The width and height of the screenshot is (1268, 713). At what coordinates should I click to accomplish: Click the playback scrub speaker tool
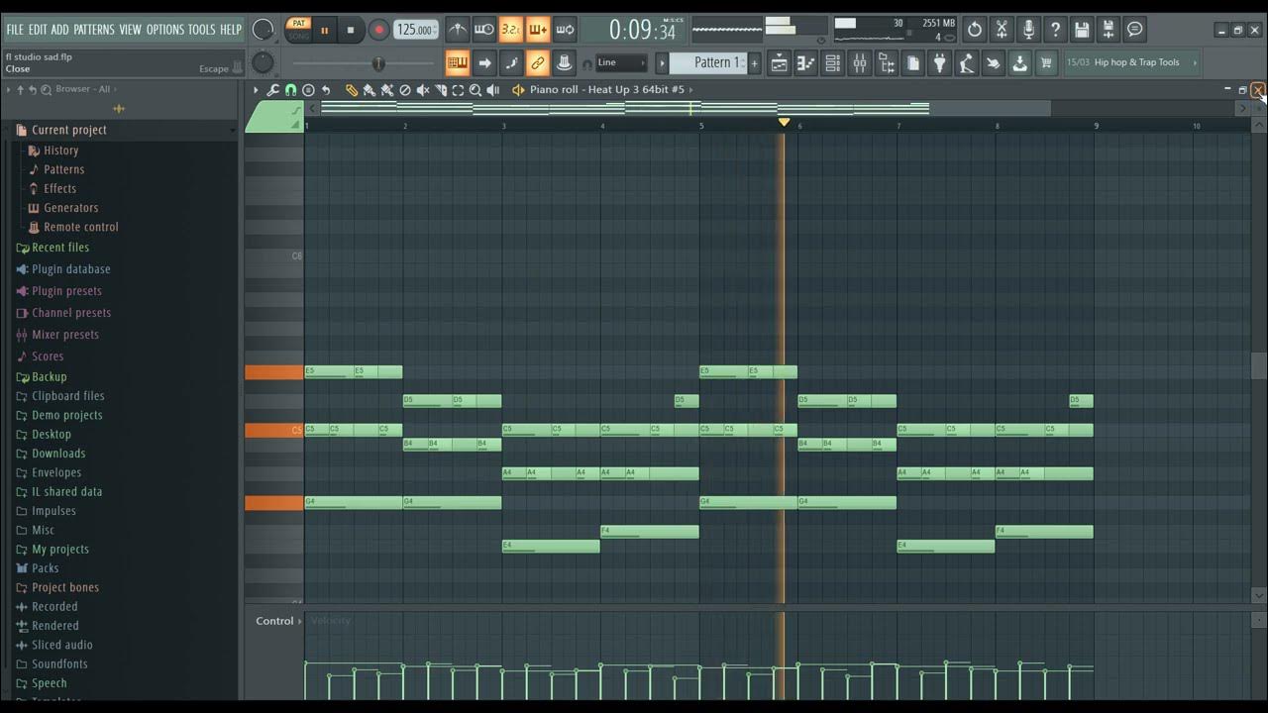[x=492, y=90]
